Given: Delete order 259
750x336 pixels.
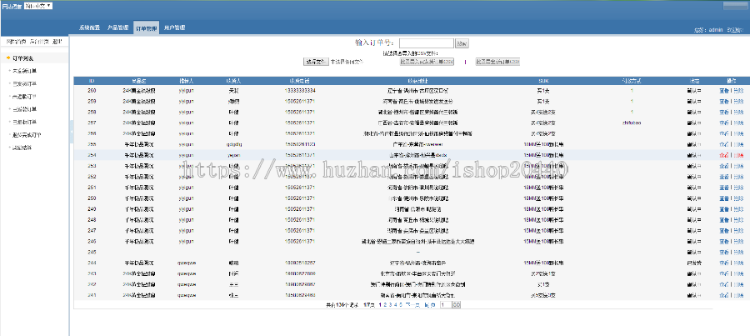Looking at the screenshot, I should tap(738, 101).
